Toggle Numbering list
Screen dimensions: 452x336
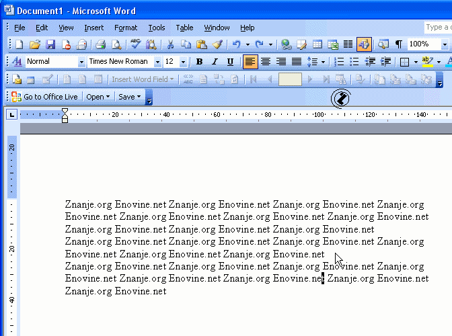(x=339, y=62)
